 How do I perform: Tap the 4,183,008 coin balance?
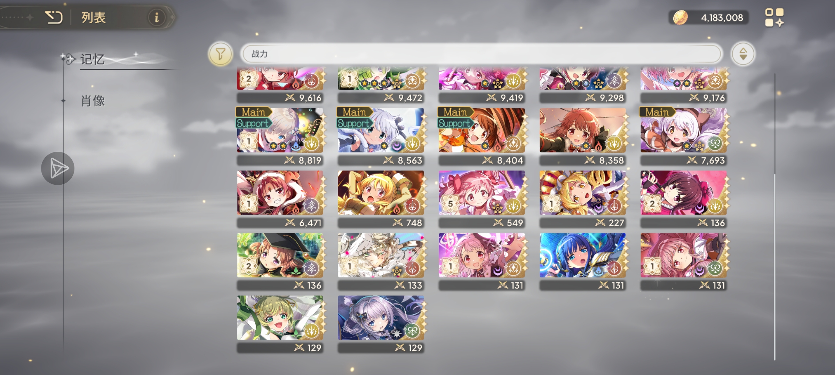click(x=722, y=18)
